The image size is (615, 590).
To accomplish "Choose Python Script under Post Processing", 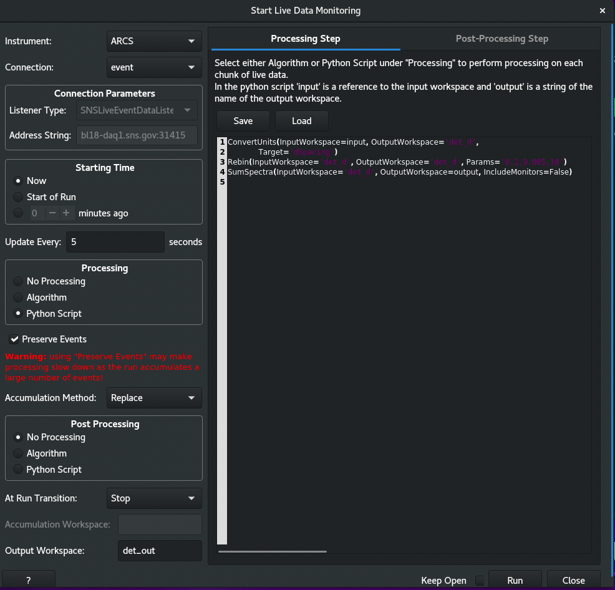I will [x=19, y=470].
